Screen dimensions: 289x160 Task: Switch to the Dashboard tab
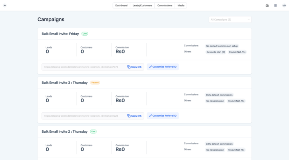[121, 6]
